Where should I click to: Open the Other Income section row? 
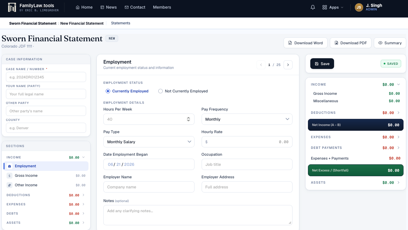pos(46,185)
